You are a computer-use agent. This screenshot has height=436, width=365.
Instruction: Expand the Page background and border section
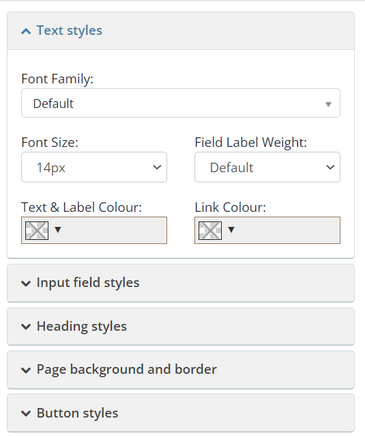tap(181, 370)
